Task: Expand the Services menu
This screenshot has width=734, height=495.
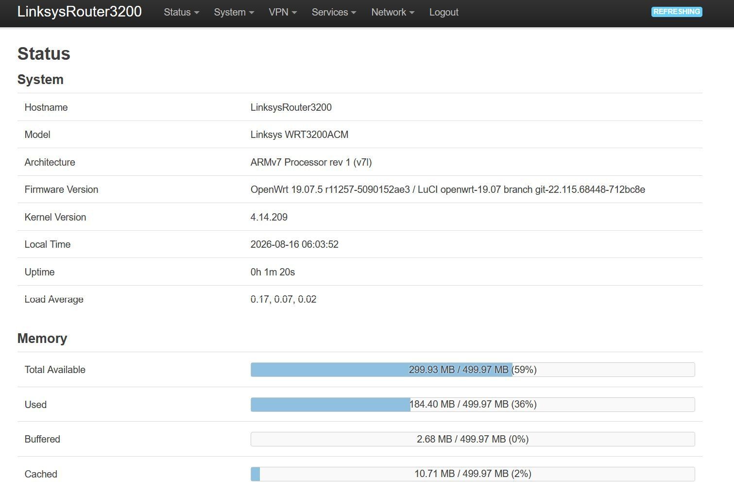Action: coord(334,12)
